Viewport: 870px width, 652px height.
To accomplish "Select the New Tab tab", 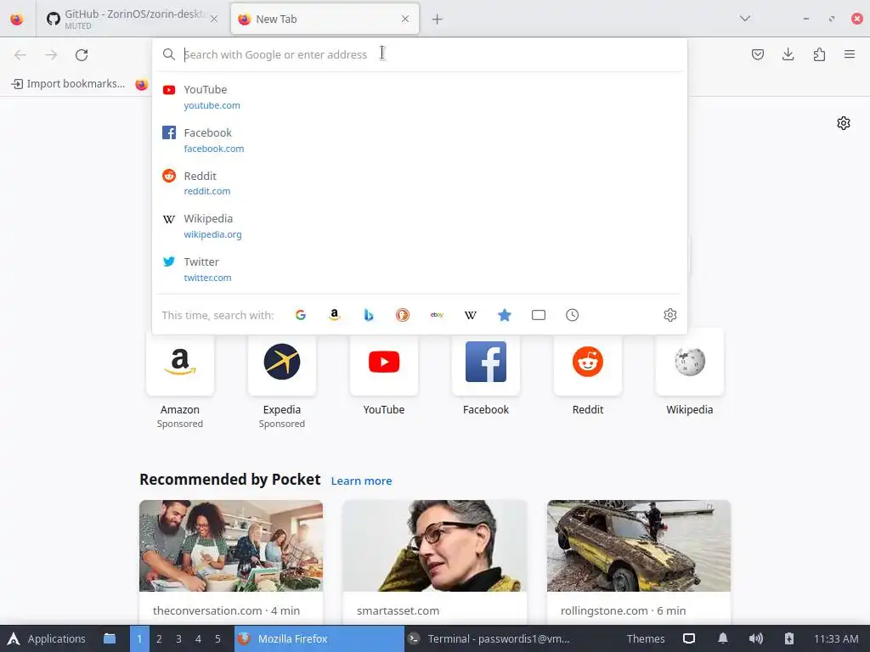I will [325, 20].
